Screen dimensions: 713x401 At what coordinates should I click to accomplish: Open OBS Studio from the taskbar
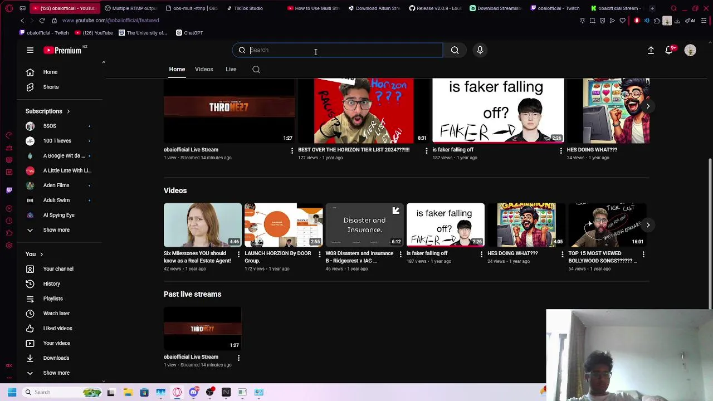pos(210,392)
